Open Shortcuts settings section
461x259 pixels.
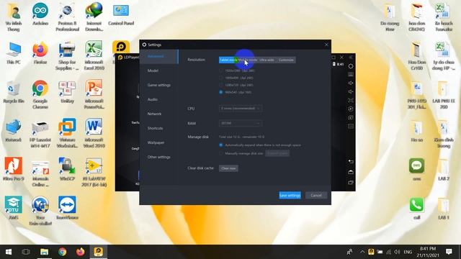pyautogui.click(x=159, y=128)
